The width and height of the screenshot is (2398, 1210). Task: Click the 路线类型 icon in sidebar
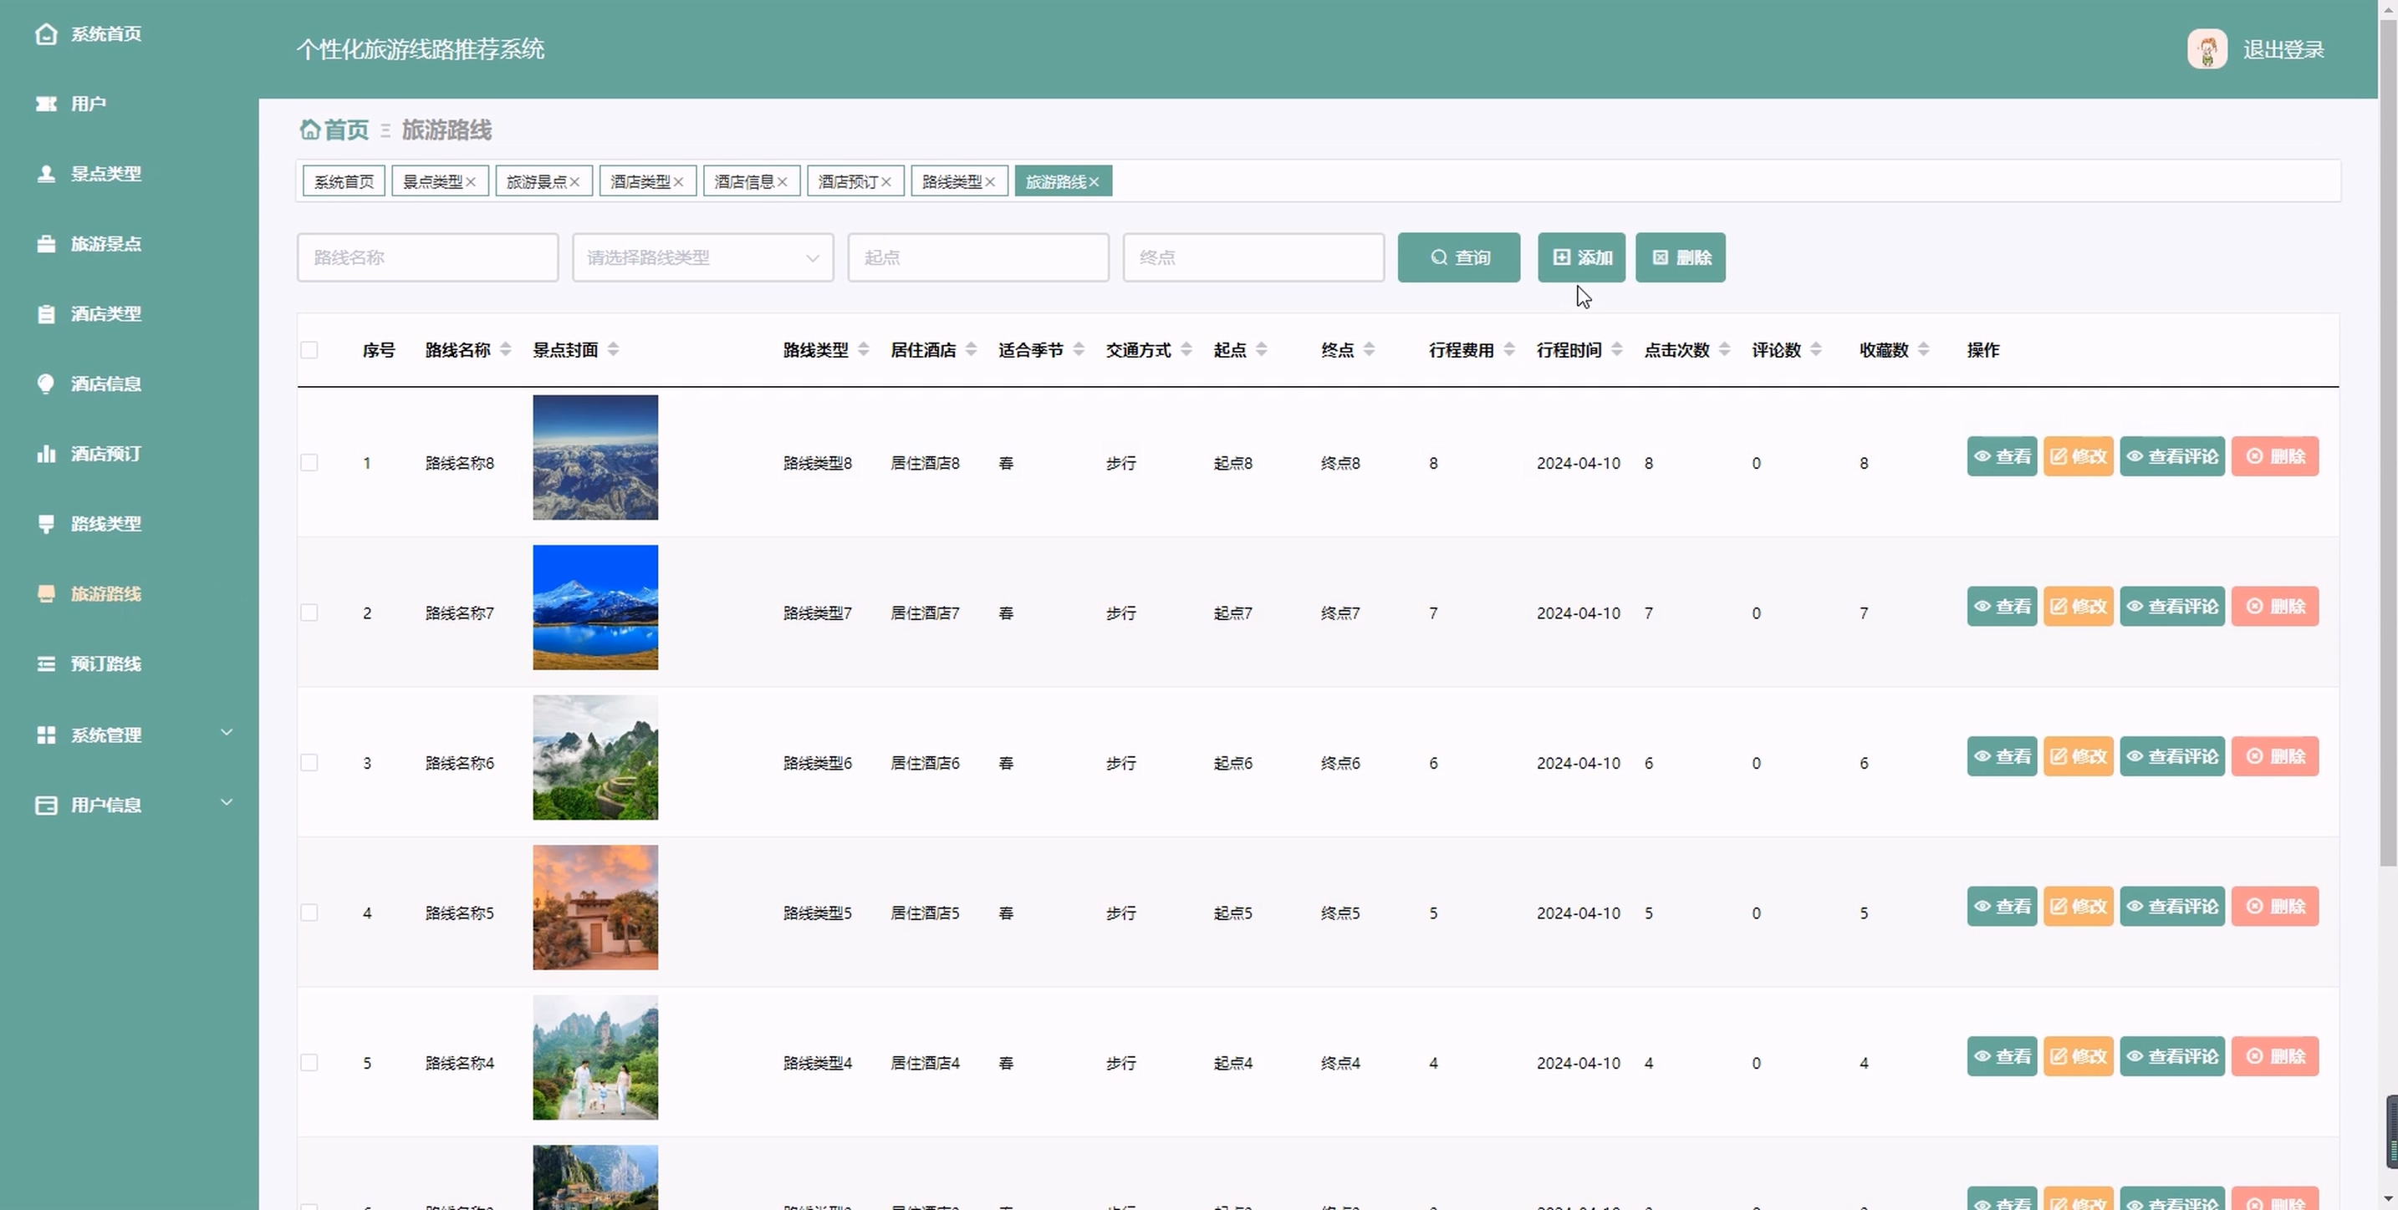point(46,524)
